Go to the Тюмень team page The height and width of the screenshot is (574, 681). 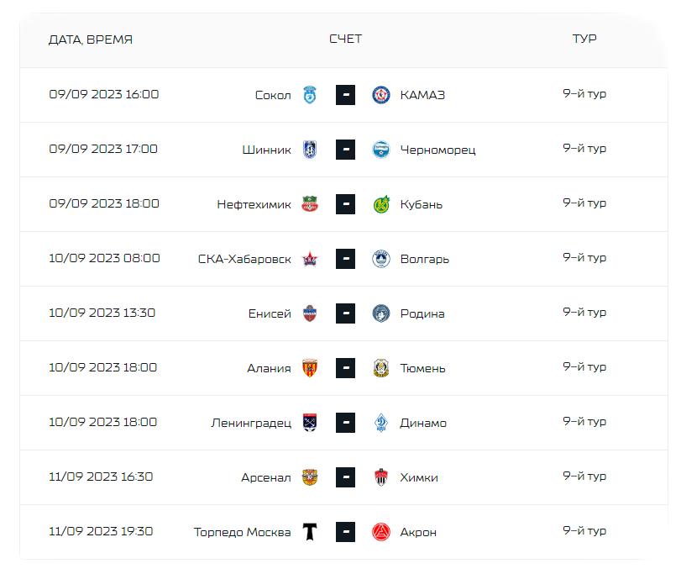point(422,368)
